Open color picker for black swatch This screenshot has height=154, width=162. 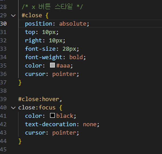(52, 116)
